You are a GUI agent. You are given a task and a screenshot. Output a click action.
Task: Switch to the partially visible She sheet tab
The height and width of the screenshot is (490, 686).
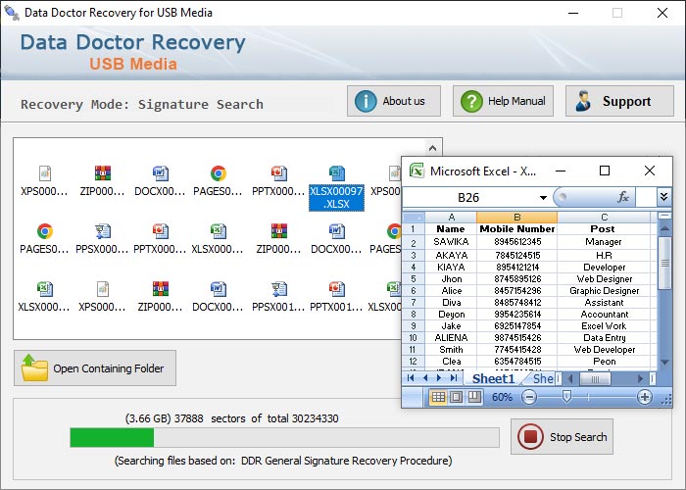[543, 378]
